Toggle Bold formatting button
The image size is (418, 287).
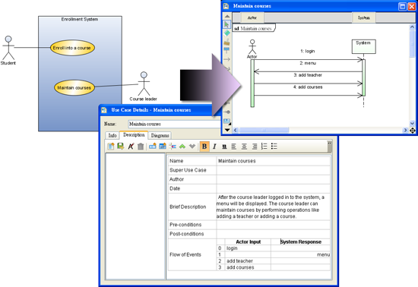click(x=204, y=147)
